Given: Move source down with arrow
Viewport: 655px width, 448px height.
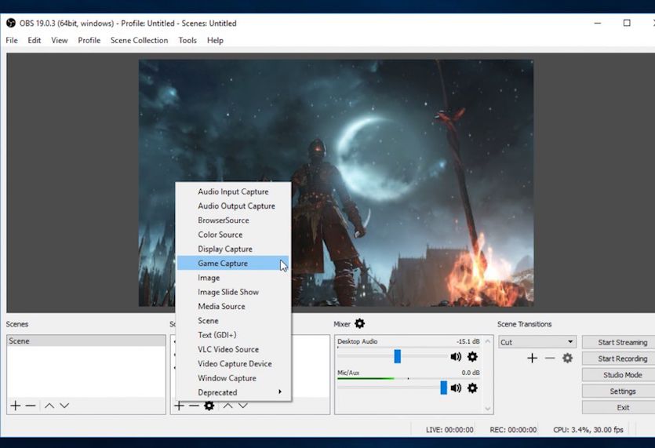Looking at the screenshot, I should (242, 406).
